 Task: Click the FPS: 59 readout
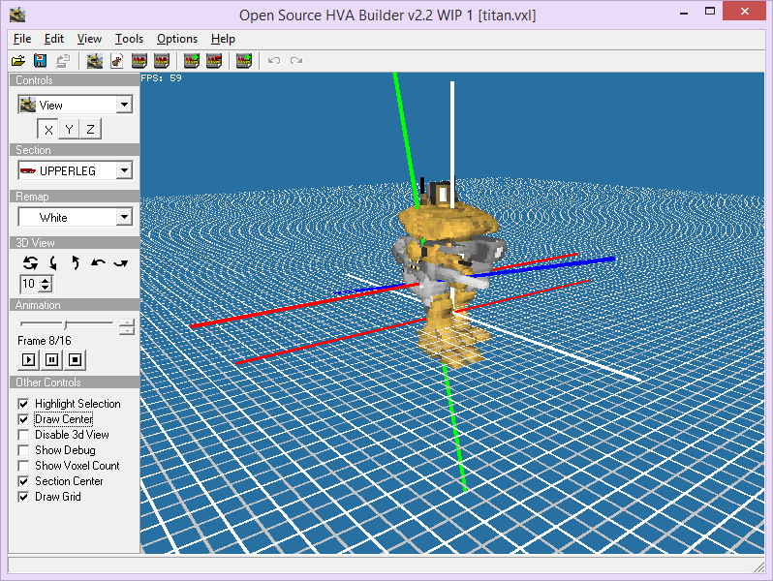click(161, 77)
